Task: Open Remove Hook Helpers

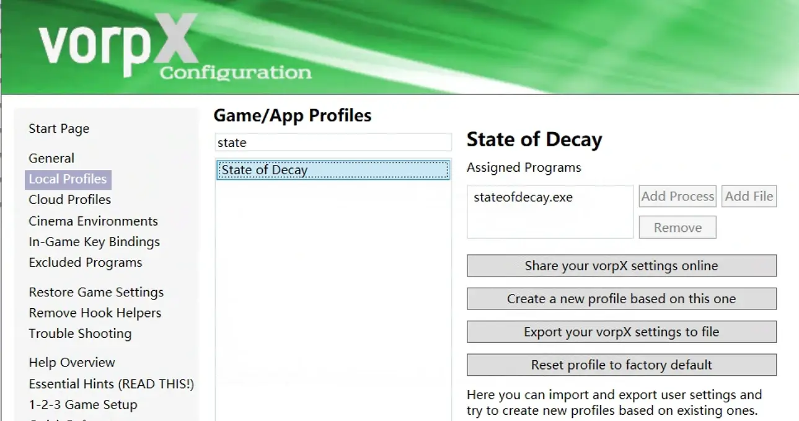Action: (x=95, y=313)
